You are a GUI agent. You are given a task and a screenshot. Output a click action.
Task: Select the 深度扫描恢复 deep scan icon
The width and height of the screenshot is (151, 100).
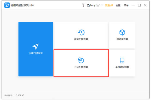click(x=81, y=32)
